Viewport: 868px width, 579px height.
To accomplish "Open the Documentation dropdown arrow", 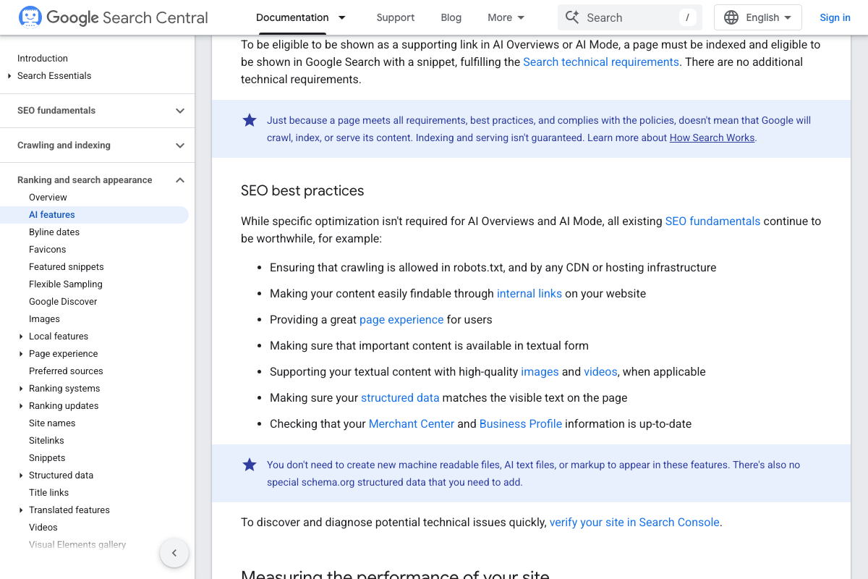I will click(342, 17).
